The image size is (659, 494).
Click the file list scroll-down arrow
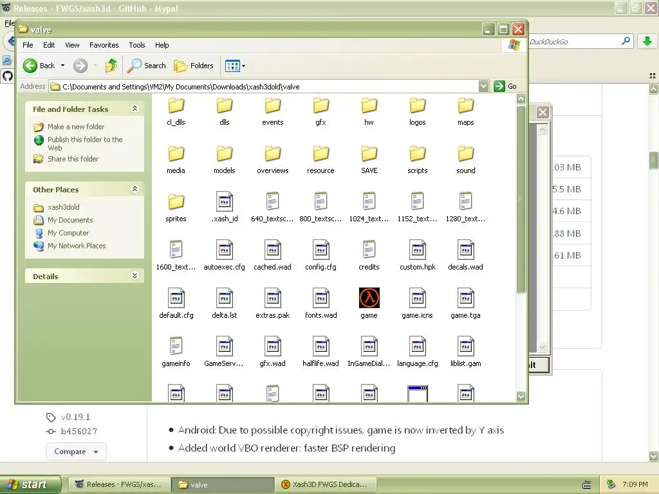521,396
